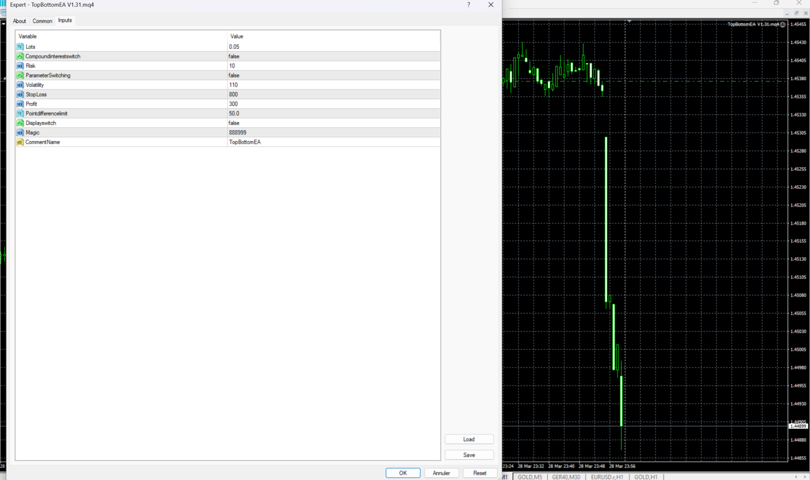The width and height of the screenshot is (810, 480).
Task: Click the Displayswitch boolean icon
Action: click(x=20, y=123)
